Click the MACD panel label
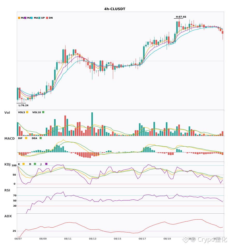 (x=9, y=139)
